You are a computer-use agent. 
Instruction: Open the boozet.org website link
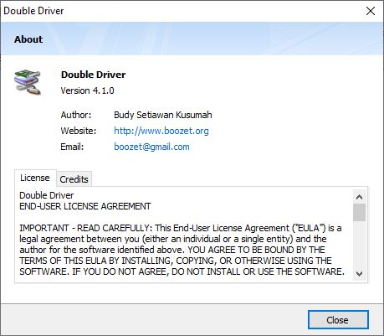pyautogui.click(x=161, y=131)
